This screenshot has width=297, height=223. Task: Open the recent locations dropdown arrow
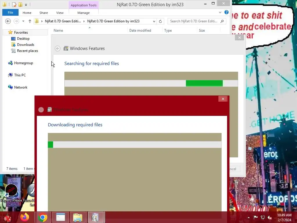[x=23, y=21]
